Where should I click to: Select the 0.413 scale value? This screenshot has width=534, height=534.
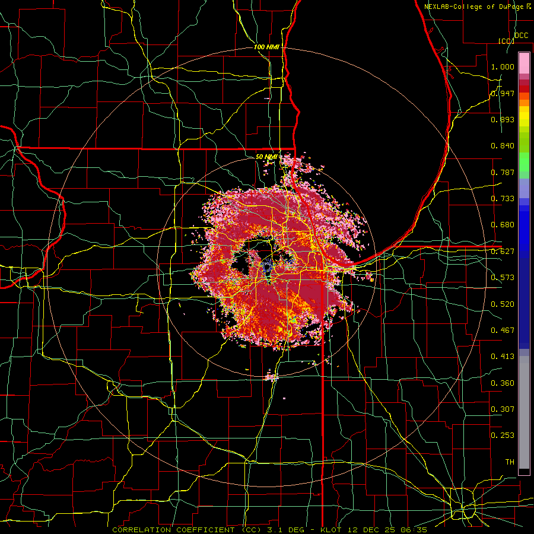coord(503,357)
